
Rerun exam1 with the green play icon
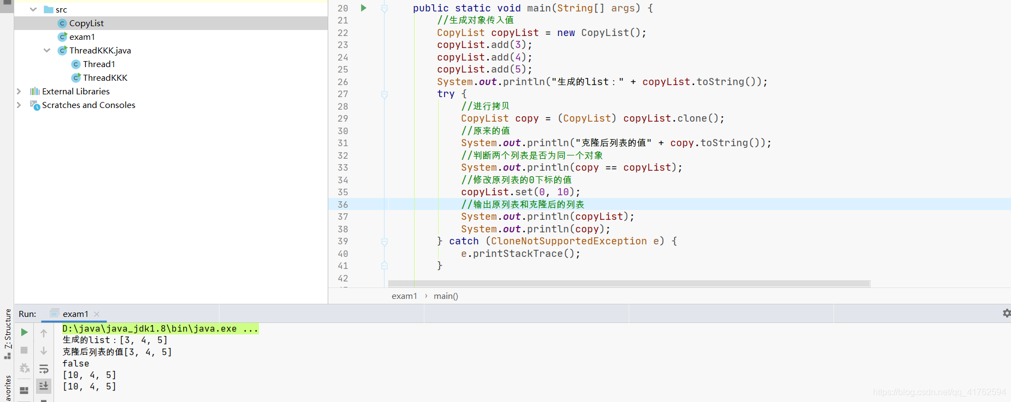coord(24,332)
